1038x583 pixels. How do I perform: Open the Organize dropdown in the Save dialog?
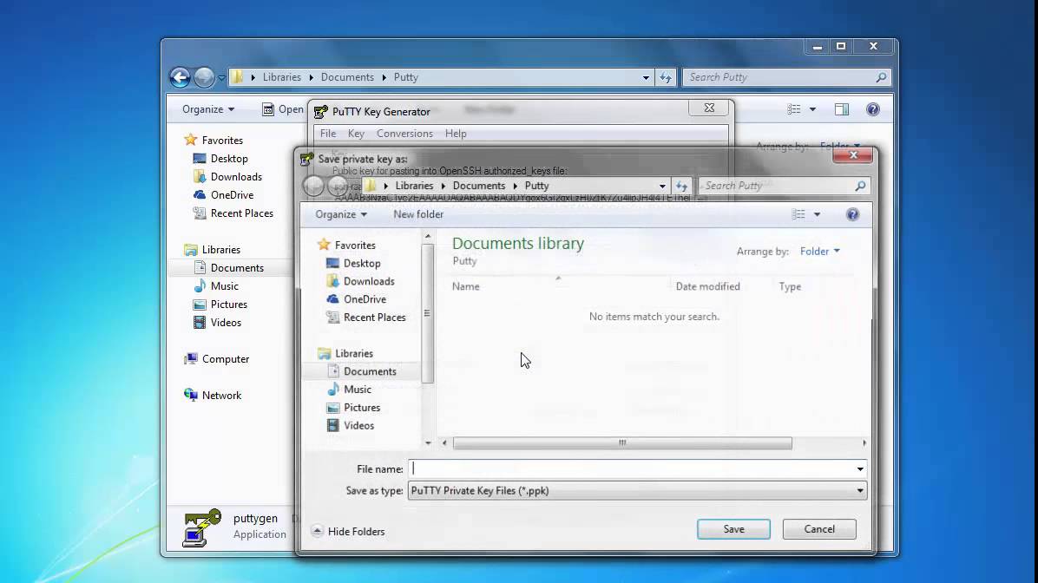(341, 214)
